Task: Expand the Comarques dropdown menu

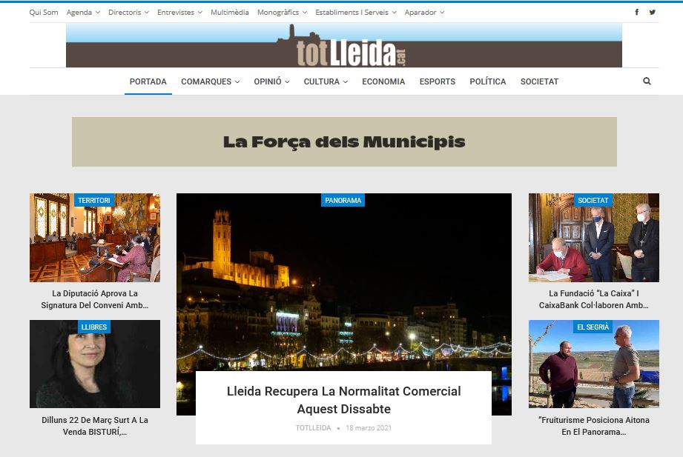Action: (210, 81)
